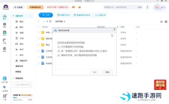Select 视频 in the file navigation
Image resolution: width=169 pixels, height=104 pixels.
coord(22,33)
